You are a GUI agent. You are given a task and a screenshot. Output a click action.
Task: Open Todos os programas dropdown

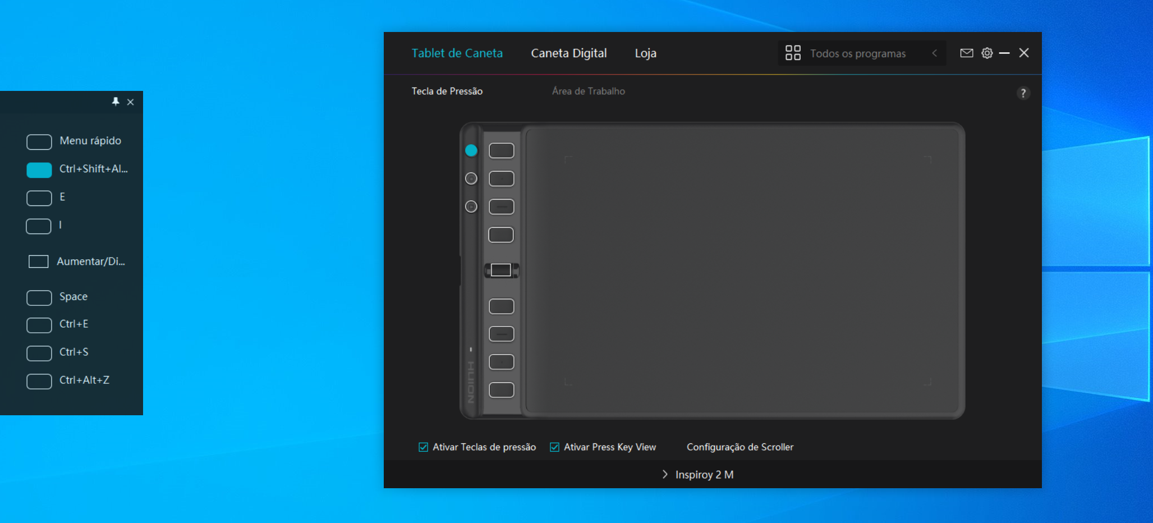[x=857, y=53]
